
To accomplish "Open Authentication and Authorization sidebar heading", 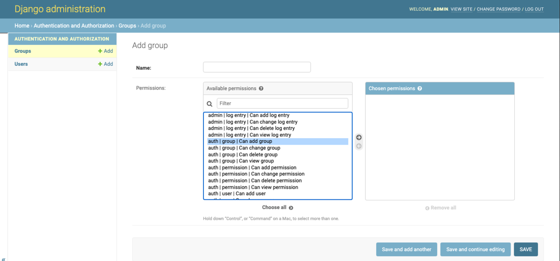I will click(62, 39).
